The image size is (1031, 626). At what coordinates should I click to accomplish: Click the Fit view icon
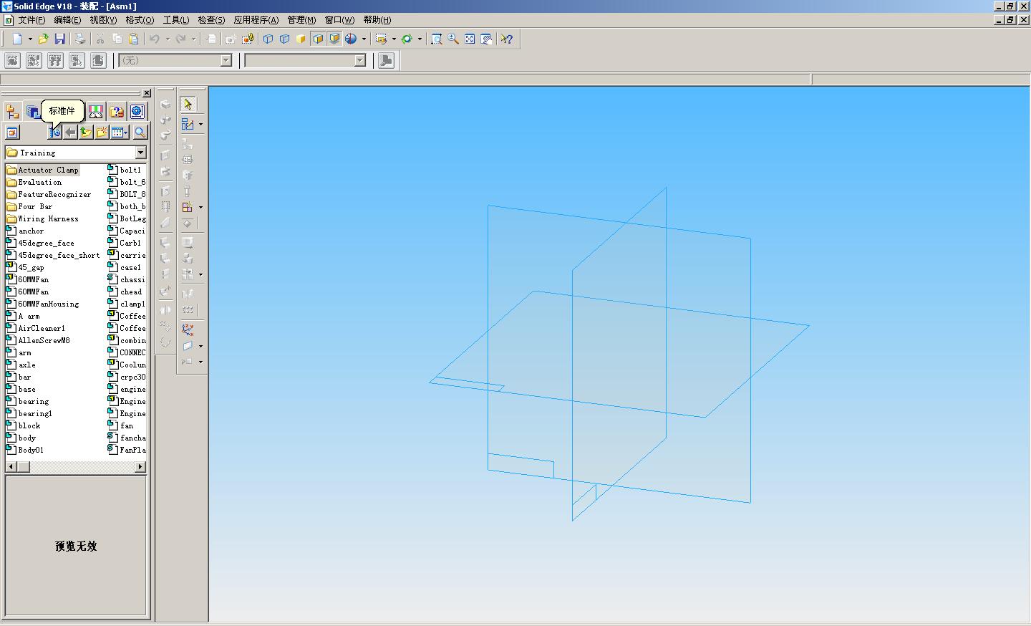(x=470, y=39)
